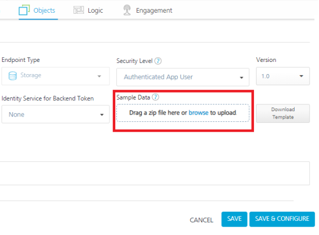Click the CANCEL button
This screenshot has height=235, width=319.
pyautogui.click(x=201, y=219)
